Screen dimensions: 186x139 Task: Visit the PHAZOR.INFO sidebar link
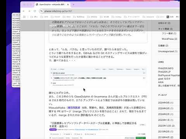point(165,68)
